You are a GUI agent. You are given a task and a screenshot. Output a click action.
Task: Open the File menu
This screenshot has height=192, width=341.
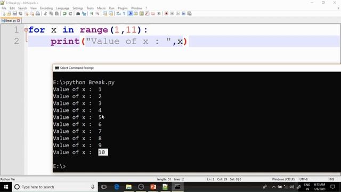pyautogui.click(x=4, y=8)
